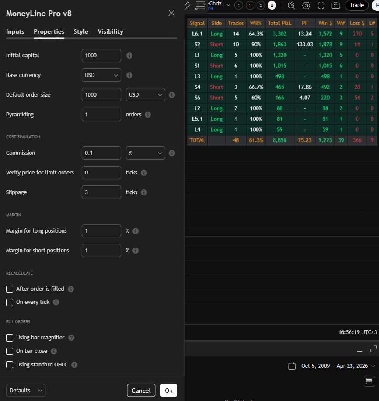The height and width of the screenshot is (401, 379).
Task: Select the circled 2 layout button
Action: 261,5
